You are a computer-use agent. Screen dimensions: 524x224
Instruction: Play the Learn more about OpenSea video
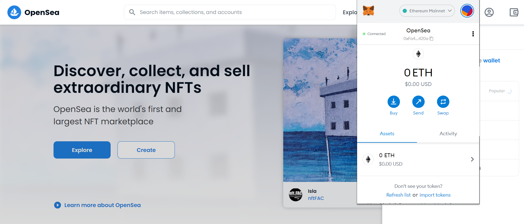[x=58, y=205]
